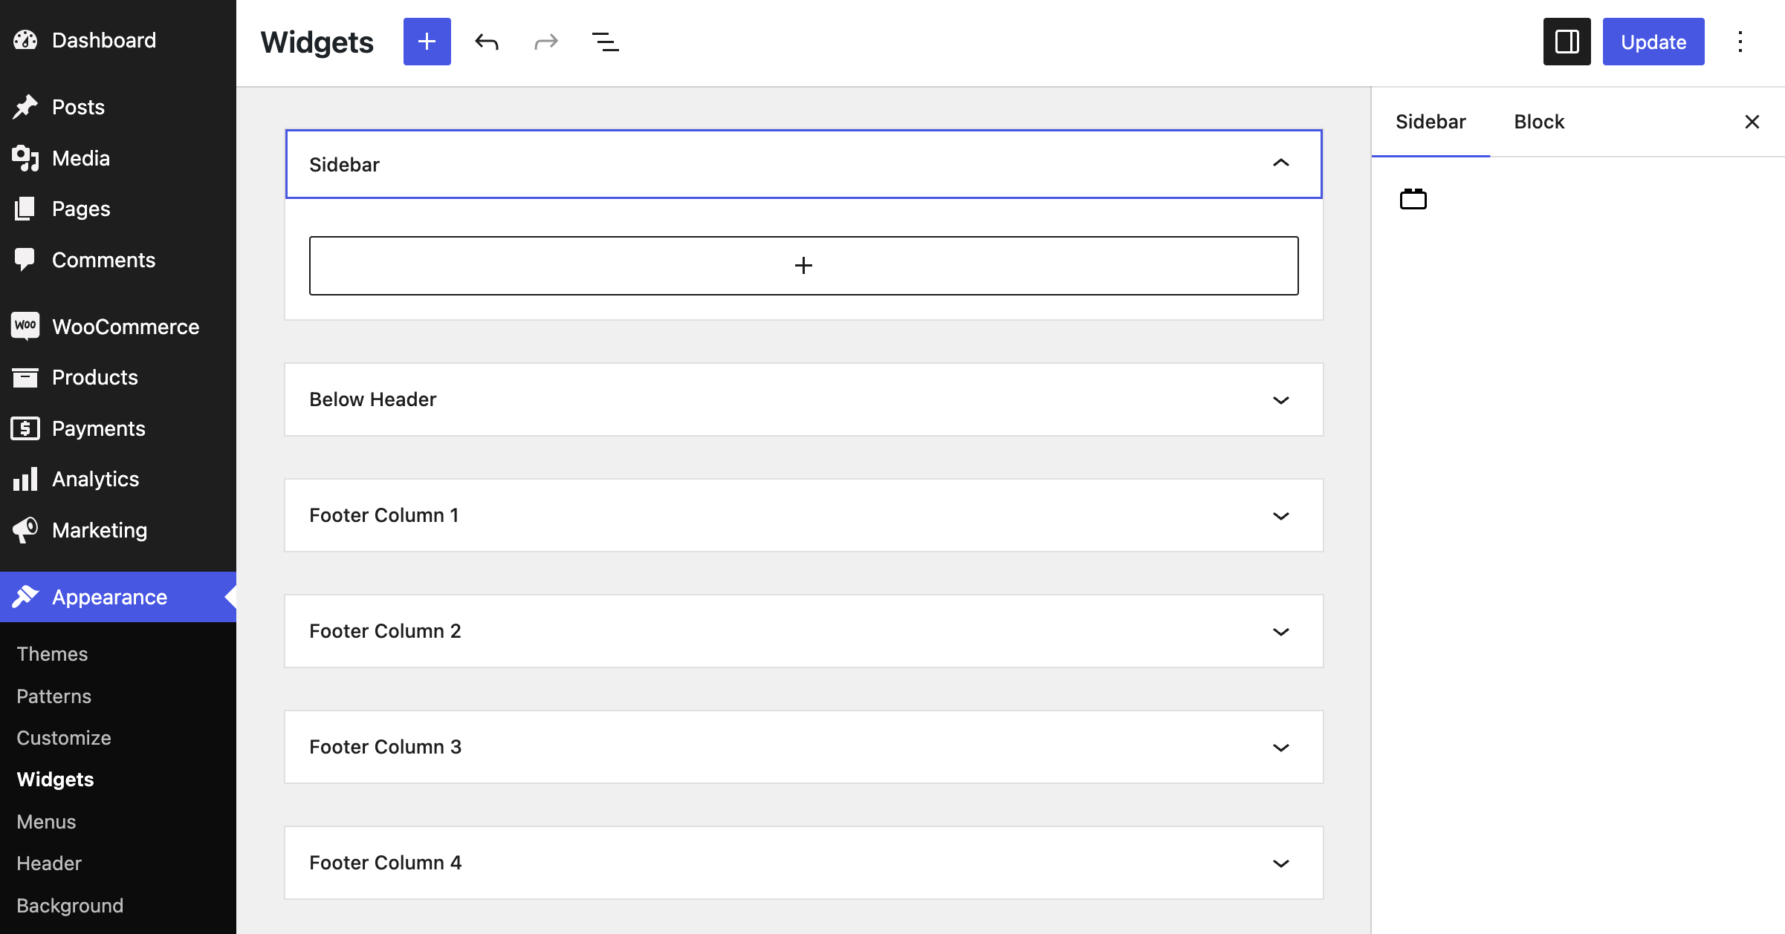Switch to the Block tab
Viewport: 1785px width, 934px height.
1538,121
